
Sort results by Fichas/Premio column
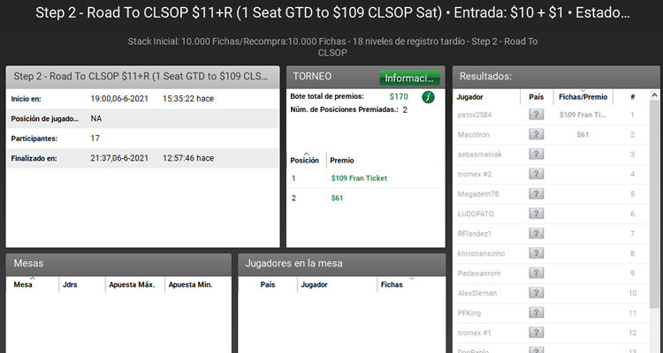pyautogui.click(x=583, y=96)
